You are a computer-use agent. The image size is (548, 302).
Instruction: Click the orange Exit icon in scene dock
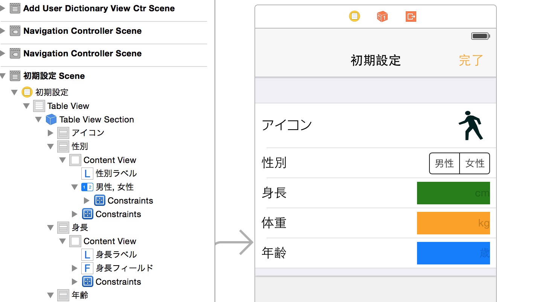411,17
